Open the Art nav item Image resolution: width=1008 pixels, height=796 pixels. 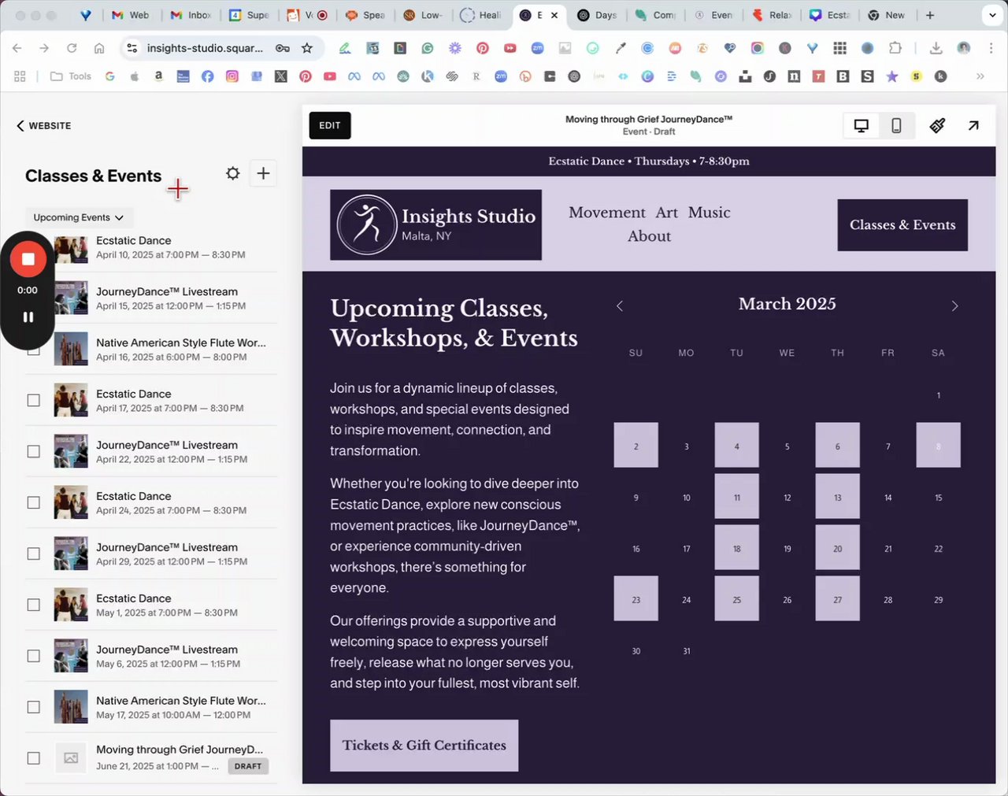[x=666, y=213]
